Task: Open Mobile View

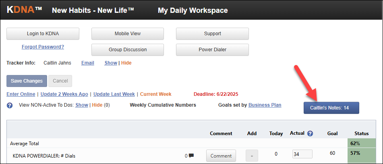Action: point(128,34)
